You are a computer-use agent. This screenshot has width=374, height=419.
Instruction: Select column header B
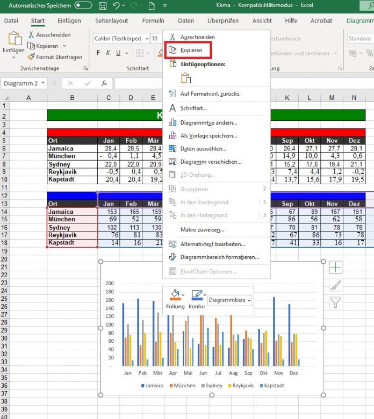[72, 98]
